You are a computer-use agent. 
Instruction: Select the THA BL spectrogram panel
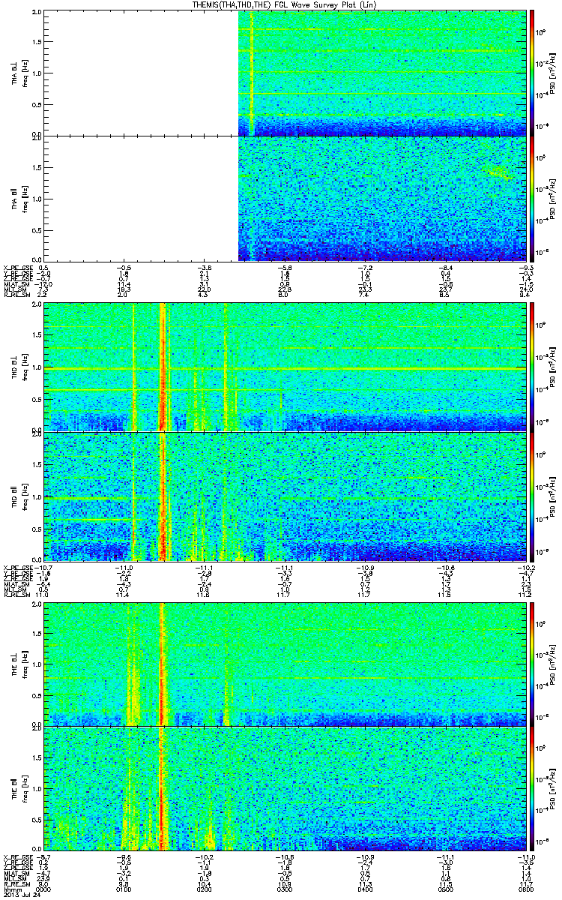(x=284, y=73)
